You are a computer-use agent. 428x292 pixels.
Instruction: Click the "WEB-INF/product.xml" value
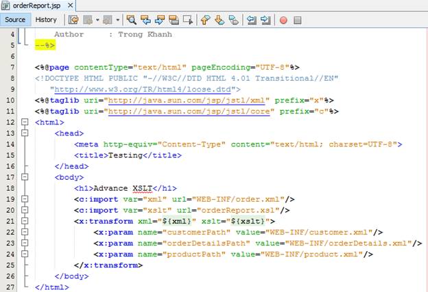click(311, 254)
